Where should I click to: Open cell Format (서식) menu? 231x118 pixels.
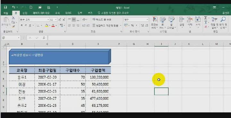pos(198,22)
